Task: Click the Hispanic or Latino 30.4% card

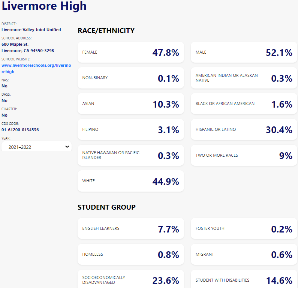Action: (x=244, y=130)
